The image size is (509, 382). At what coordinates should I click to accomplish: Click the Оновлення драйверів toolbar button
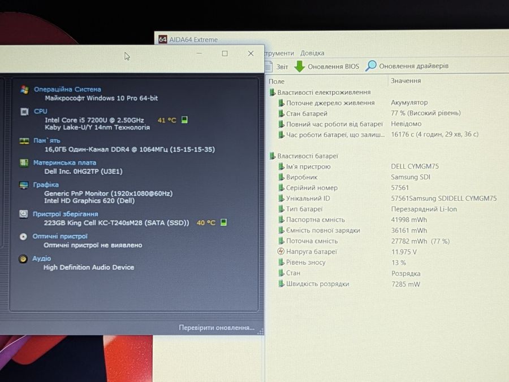407,66
